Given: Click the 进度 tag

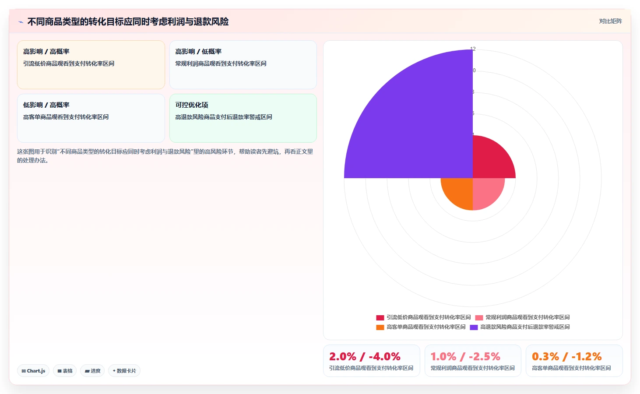Looking at the screenshot, I should (x=92, y=371).
